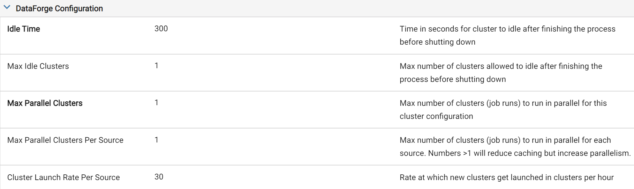634x189 pixels.
Task: Edit Max Parallel Clusters Per Source value
Action: 156,140
